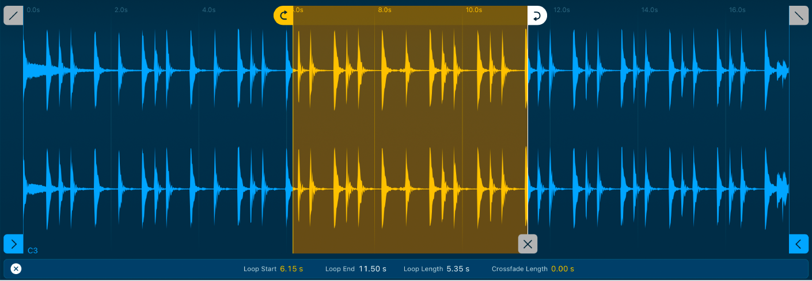Screen dimensions: 812x281
Task: Click the sample start marker arrow
Action: point(13,244)
